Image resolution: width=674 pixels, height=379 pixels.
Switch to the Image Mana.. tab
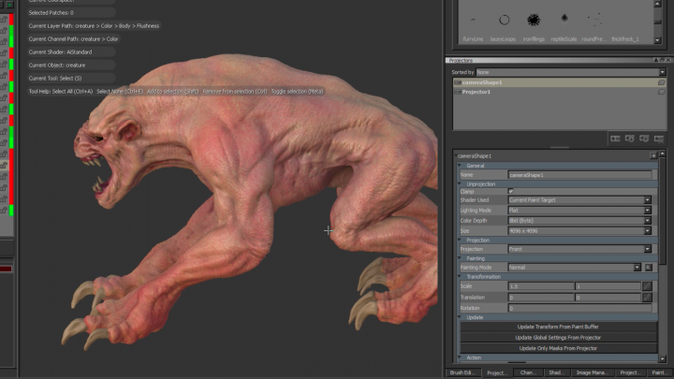[592, 372]
